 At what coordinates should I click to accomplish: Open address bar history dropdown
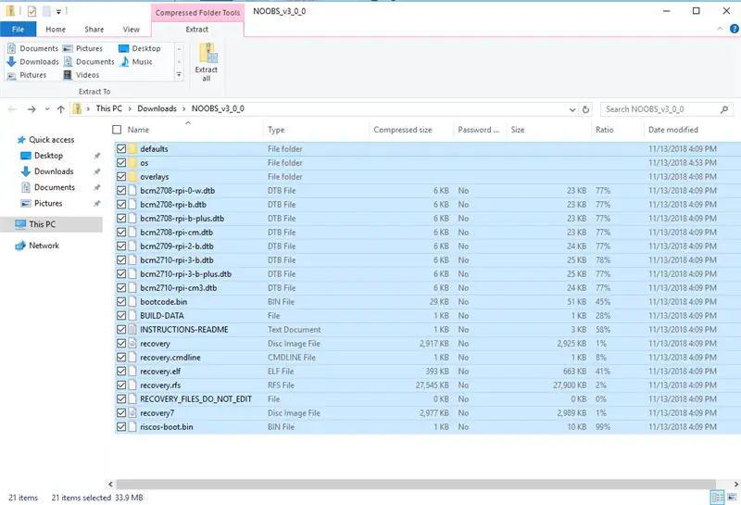[572, 109]
